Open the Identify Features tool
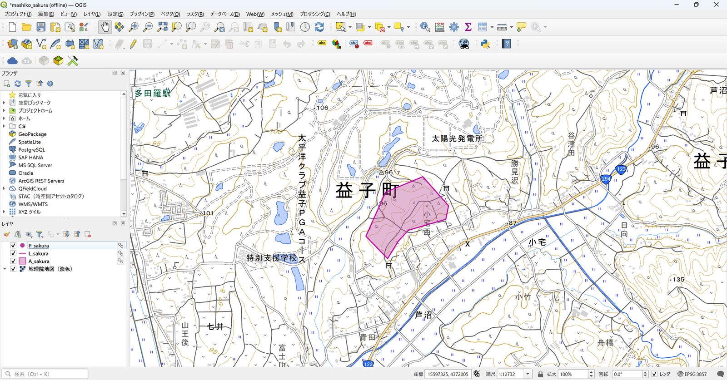Image resolution: width=727 pixels, height=380 pixels. (425, 27)
